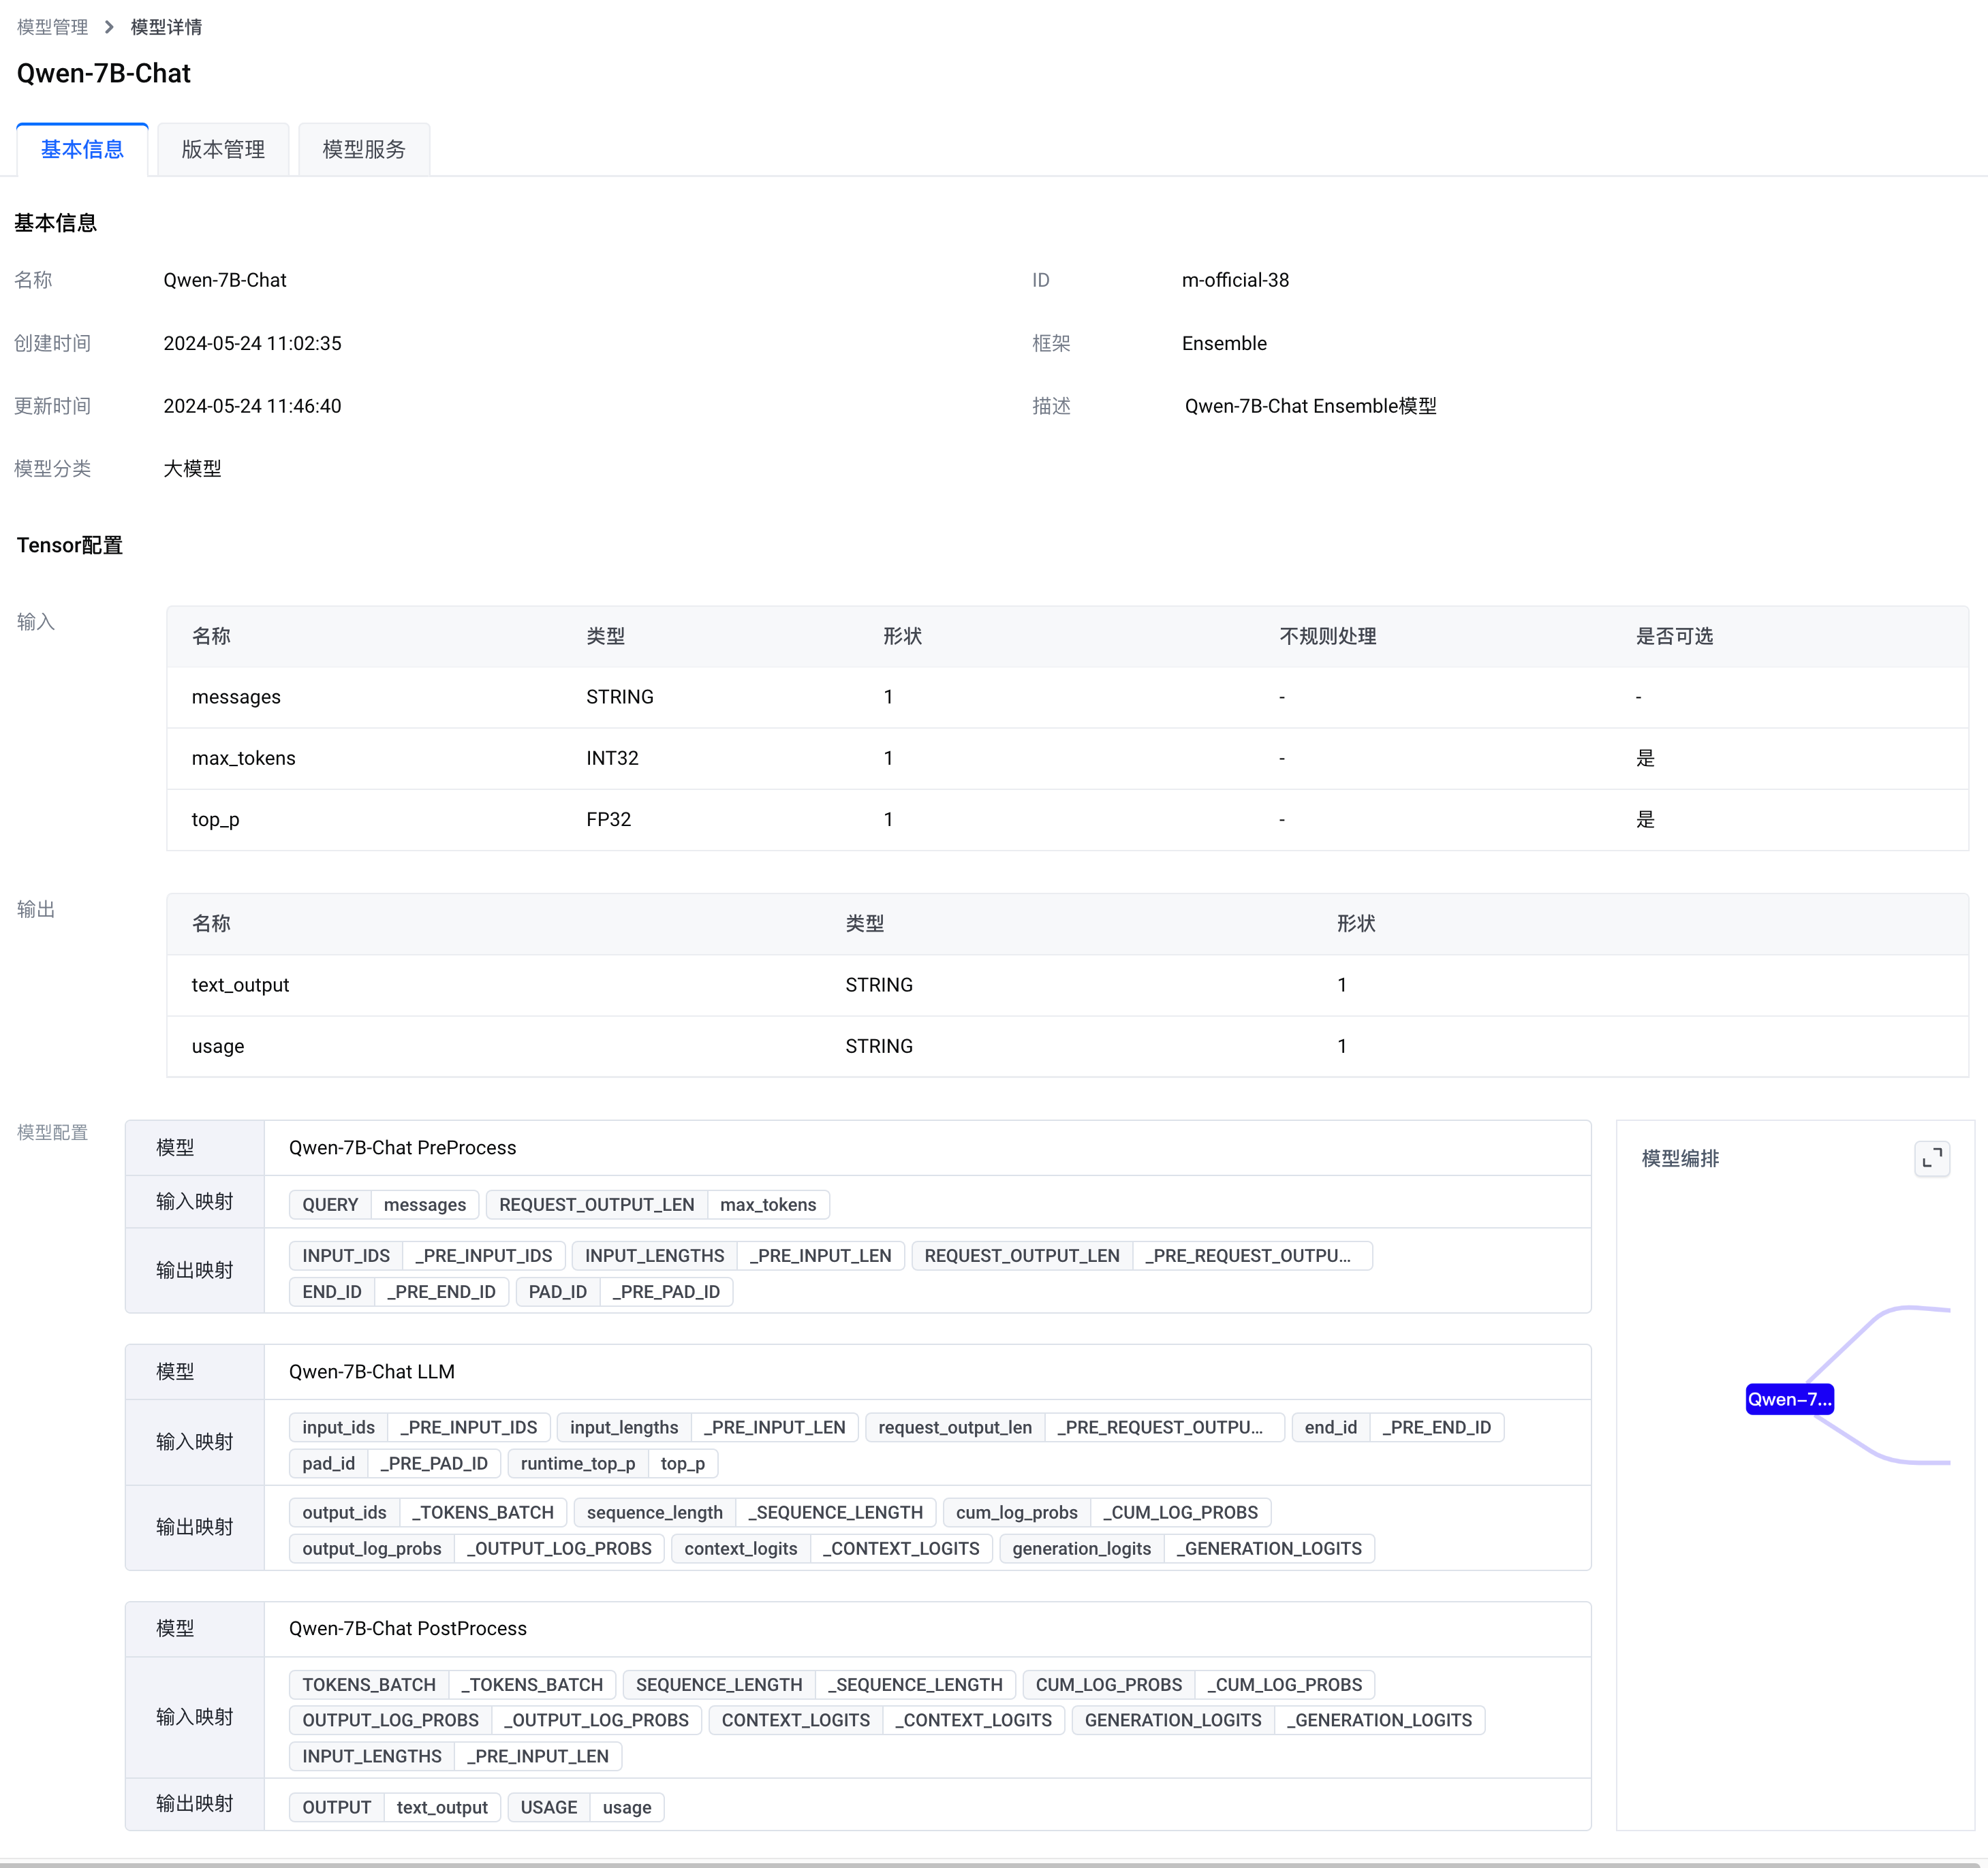Click the PAD_ID tag in PreProcess outputs
The height and width of the screenshot is (1868, 1988).
click(x=557, y=1291)
